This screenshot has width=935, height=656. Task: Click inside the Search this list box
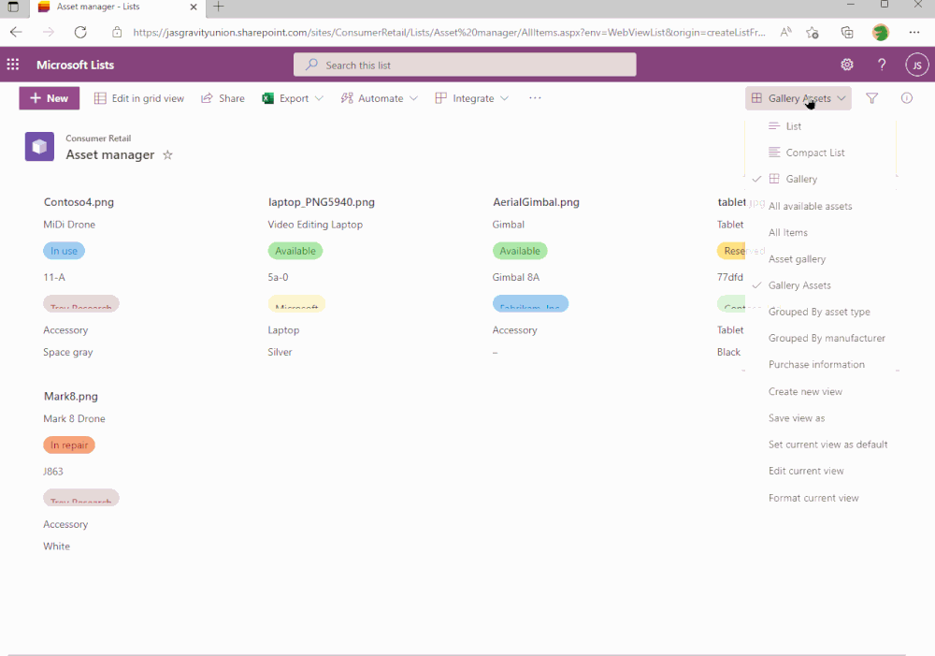(465, 65)
